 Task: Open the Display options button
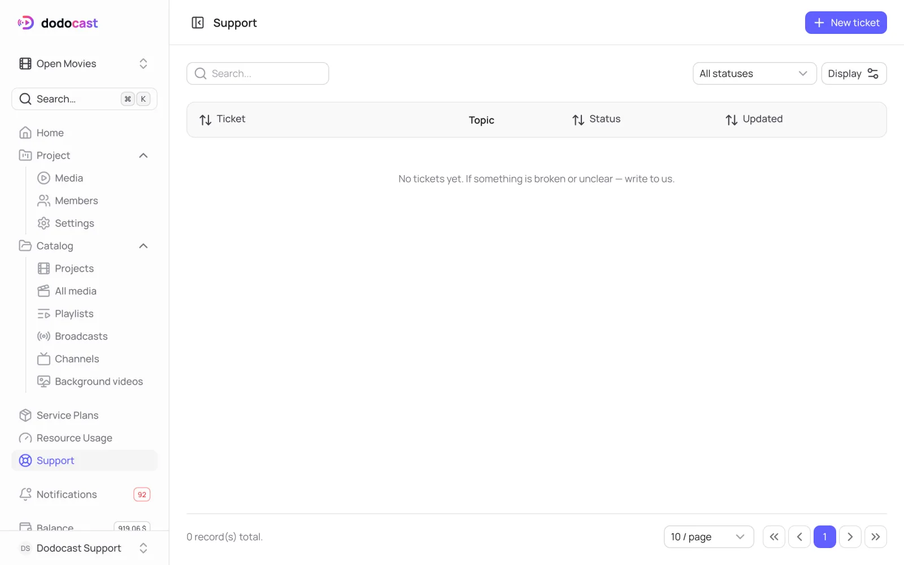pyautogui.click(x=854, y=73)
